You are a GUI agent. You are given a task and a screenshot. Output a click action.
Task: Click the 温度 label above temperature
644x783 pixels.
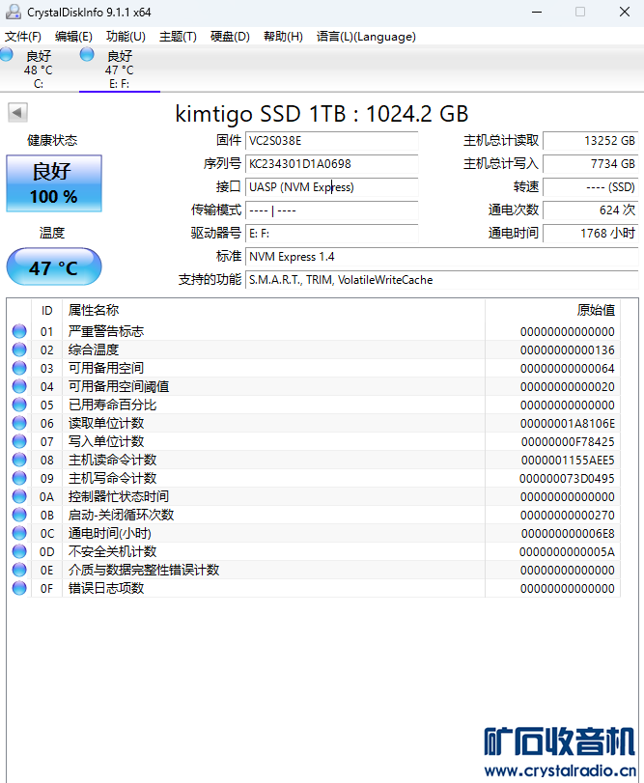click(52, 233)
